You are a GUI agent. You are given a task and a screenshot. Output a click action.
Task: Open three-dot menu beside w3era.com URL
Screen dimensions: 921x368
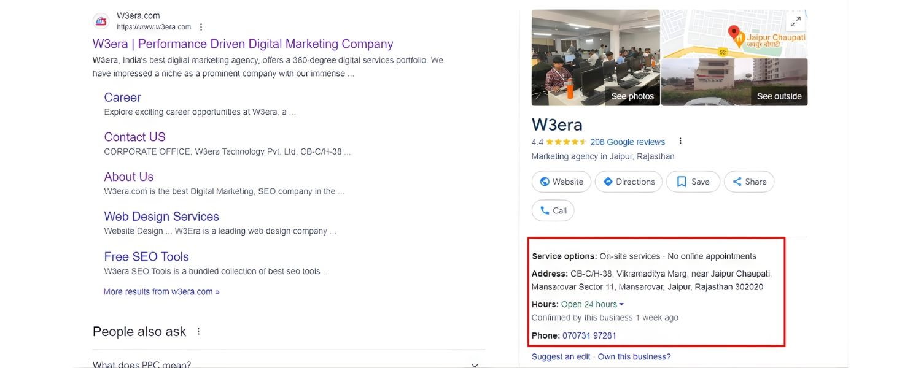[201, 27]
